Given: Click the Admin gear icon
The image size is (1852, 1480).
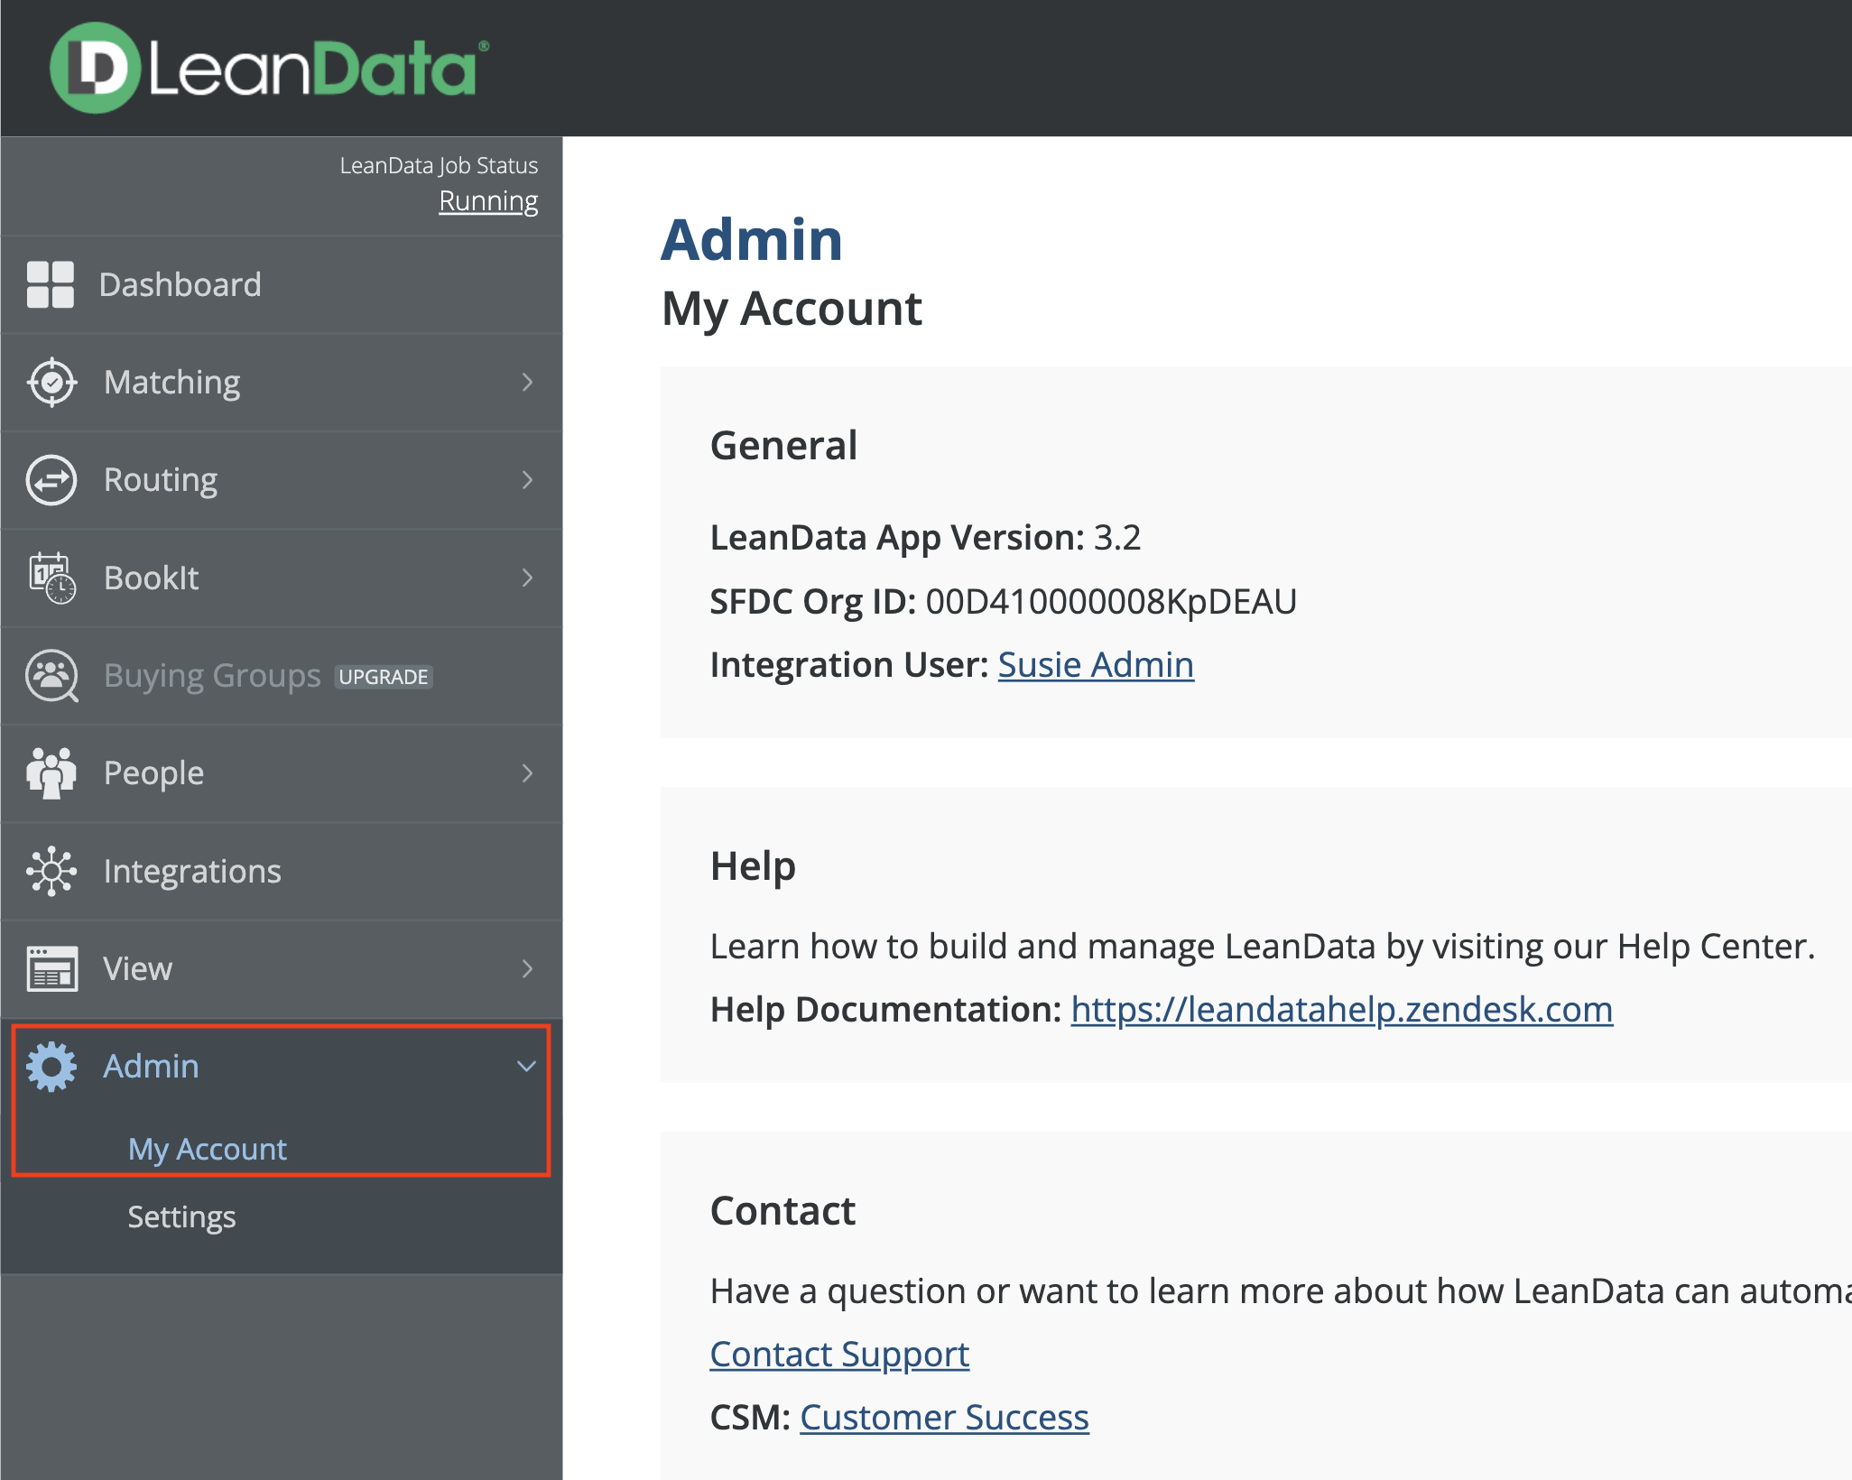Looking at the screenshot, I should tap(51, 1067).
